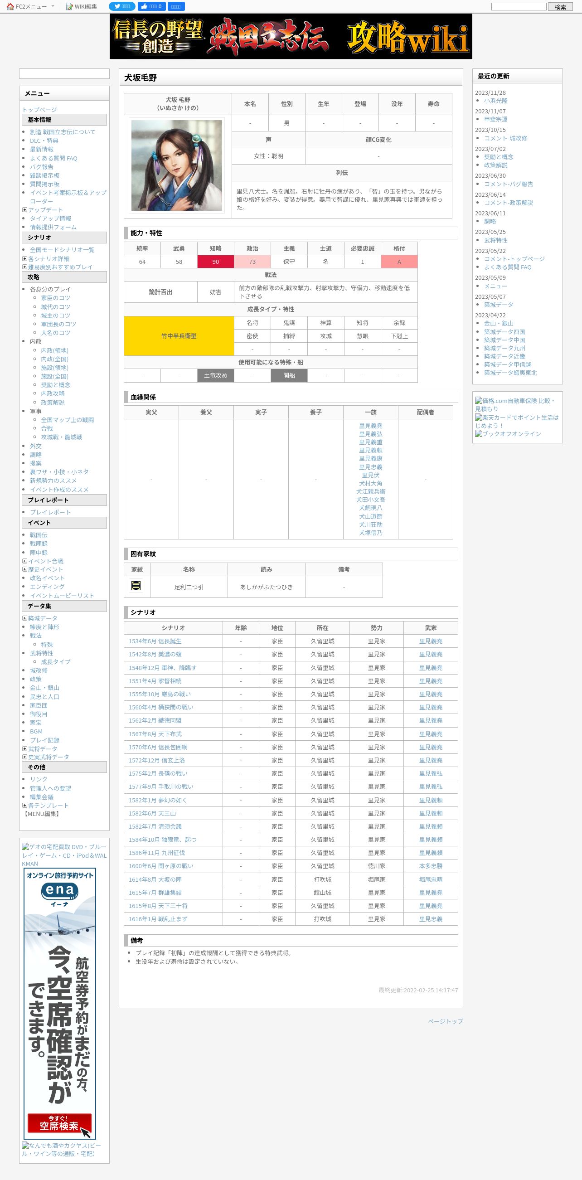Click the WIKI編集 edit icon
The height and width of the screenshot is (1180, 582).
(x=69, y=6)
